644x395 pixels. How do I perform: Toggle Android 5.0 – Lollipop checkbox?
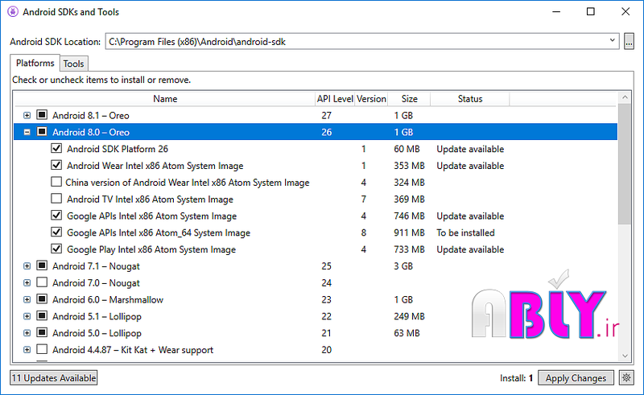[42, 332]
